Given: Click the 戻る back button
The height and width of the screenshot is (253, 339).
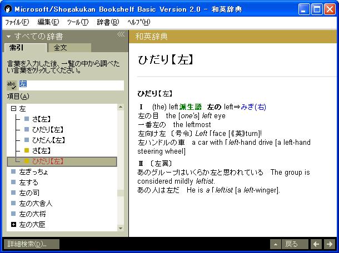Looking at the screenshot, I should point(295,244).
